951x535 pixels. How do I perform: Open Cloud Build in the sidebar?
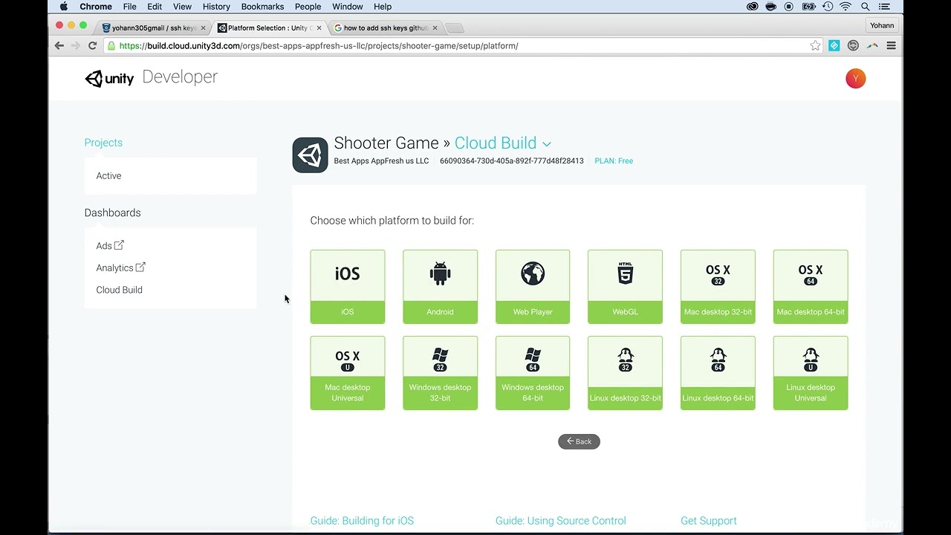pos(119,290)
